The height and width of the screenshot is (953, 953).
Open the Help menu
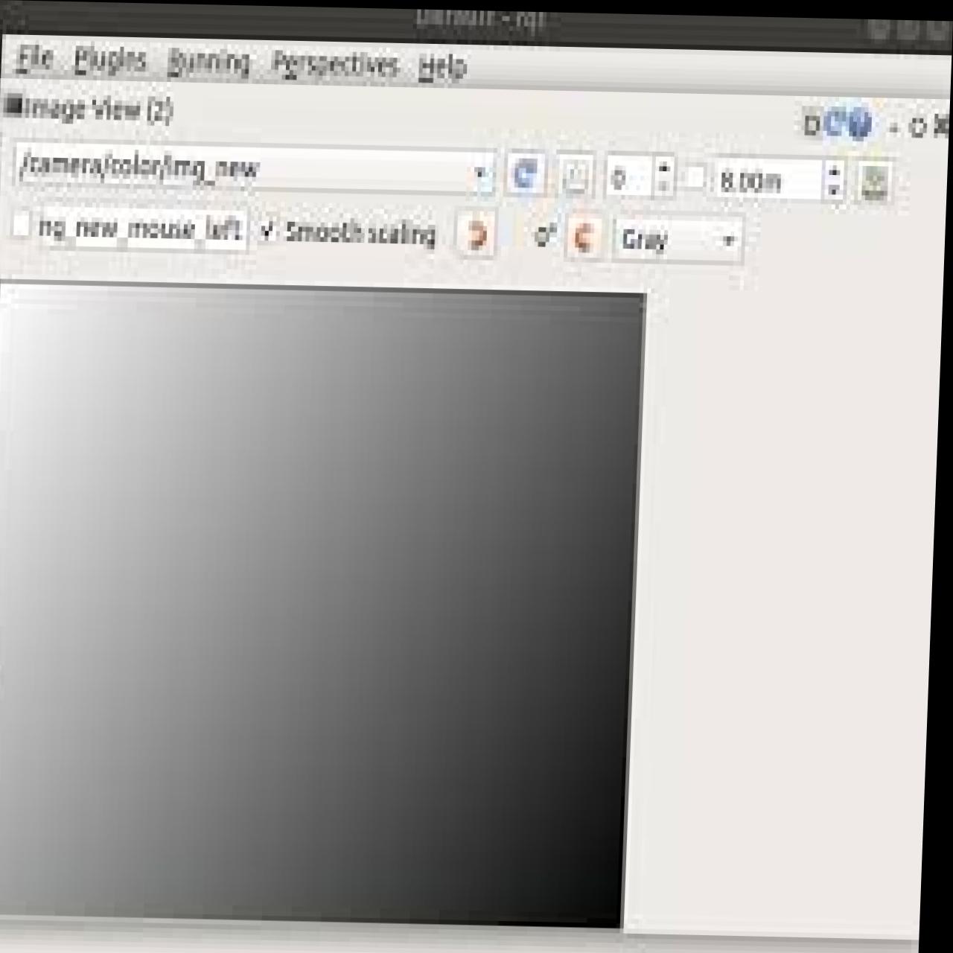click(442, 67)
